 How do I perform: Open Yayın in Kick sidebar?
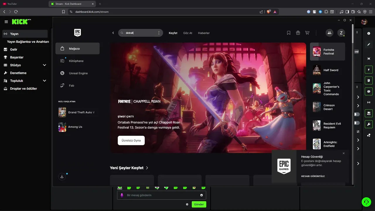25,34
